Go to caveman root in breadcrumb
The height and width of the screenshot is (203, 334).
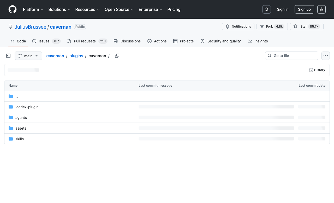coord(55,56)
